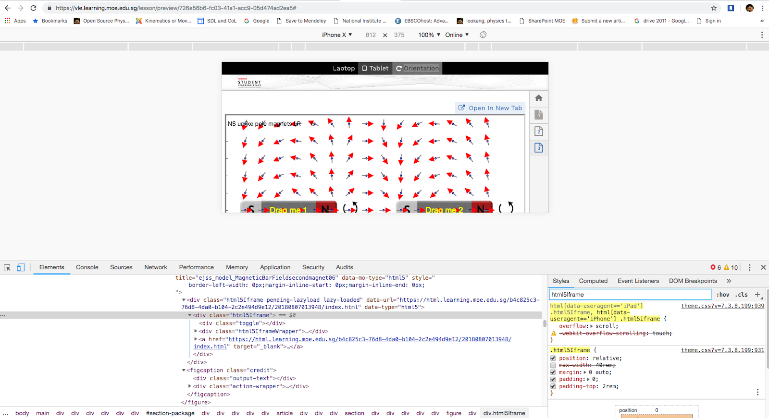This screenshot has height=418, width=769.
Task: Show the yellow warning count indicator
Action: point(731,267)
